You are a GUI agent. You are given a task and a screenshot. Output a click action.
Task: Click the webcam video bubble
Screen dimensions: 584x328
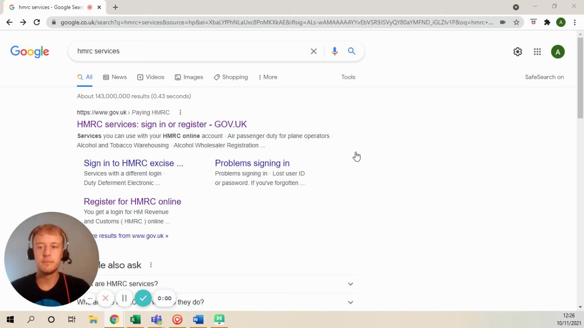point(51,259)
